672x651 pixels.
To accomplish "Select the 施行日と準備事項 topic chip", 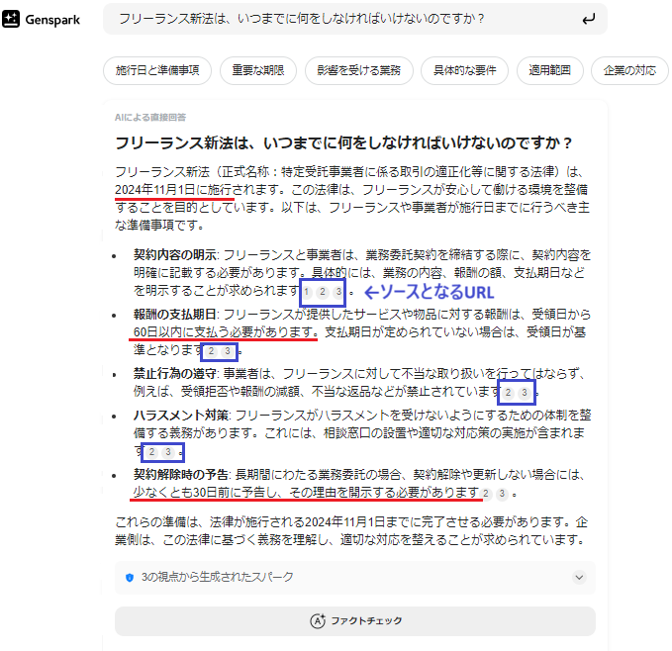I will tap(157, 71).
